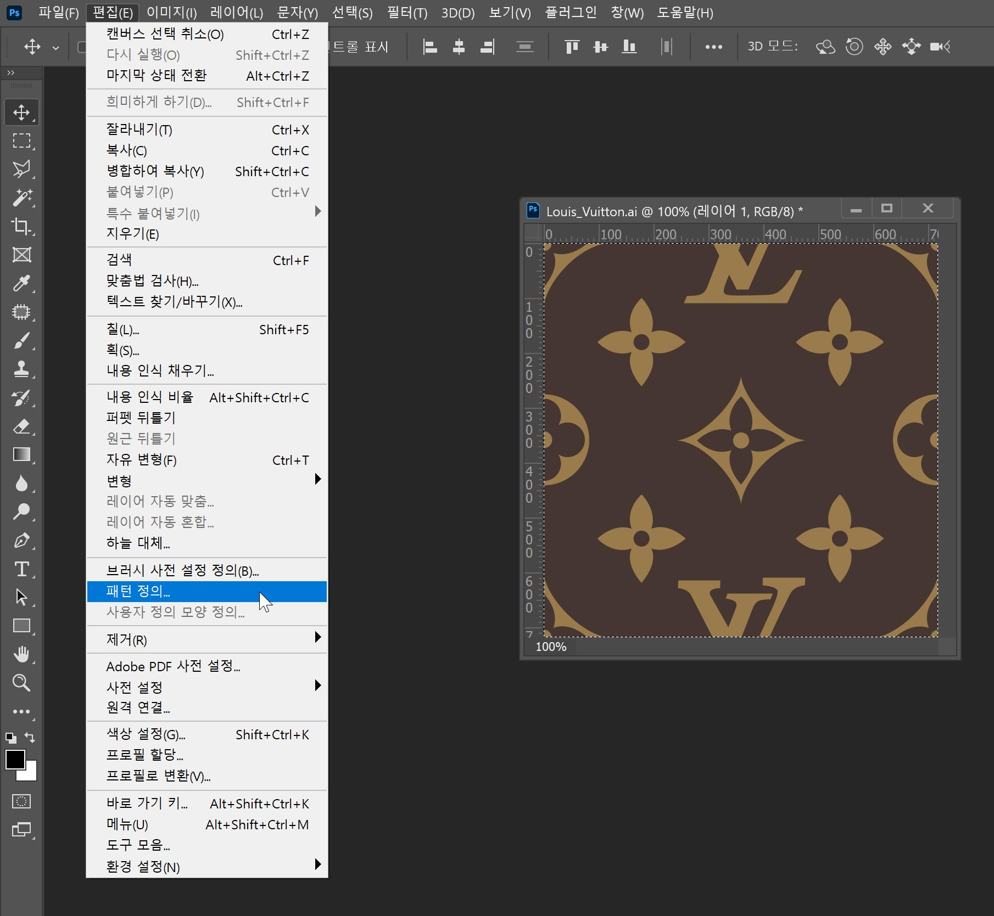Choose 브러시 사전 설정 정의(B)...
This screenshot has width=994, height=916.
207,571
